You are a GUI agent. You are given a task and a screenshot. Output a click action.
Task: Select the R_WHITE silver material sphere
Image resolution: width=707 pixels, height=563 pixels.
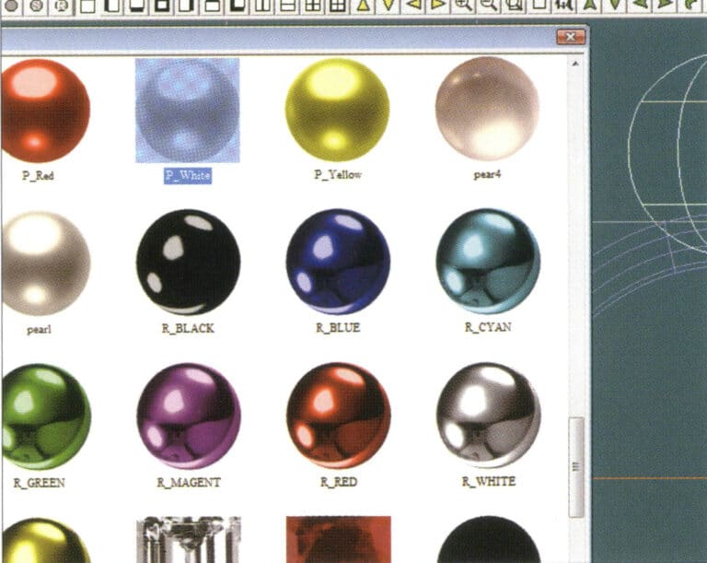pos(489,415)
